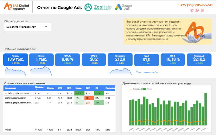The width and height of the screenshot is (216, 135).
Task: Open the Telegram contact icon
Action: click(192, 10)
